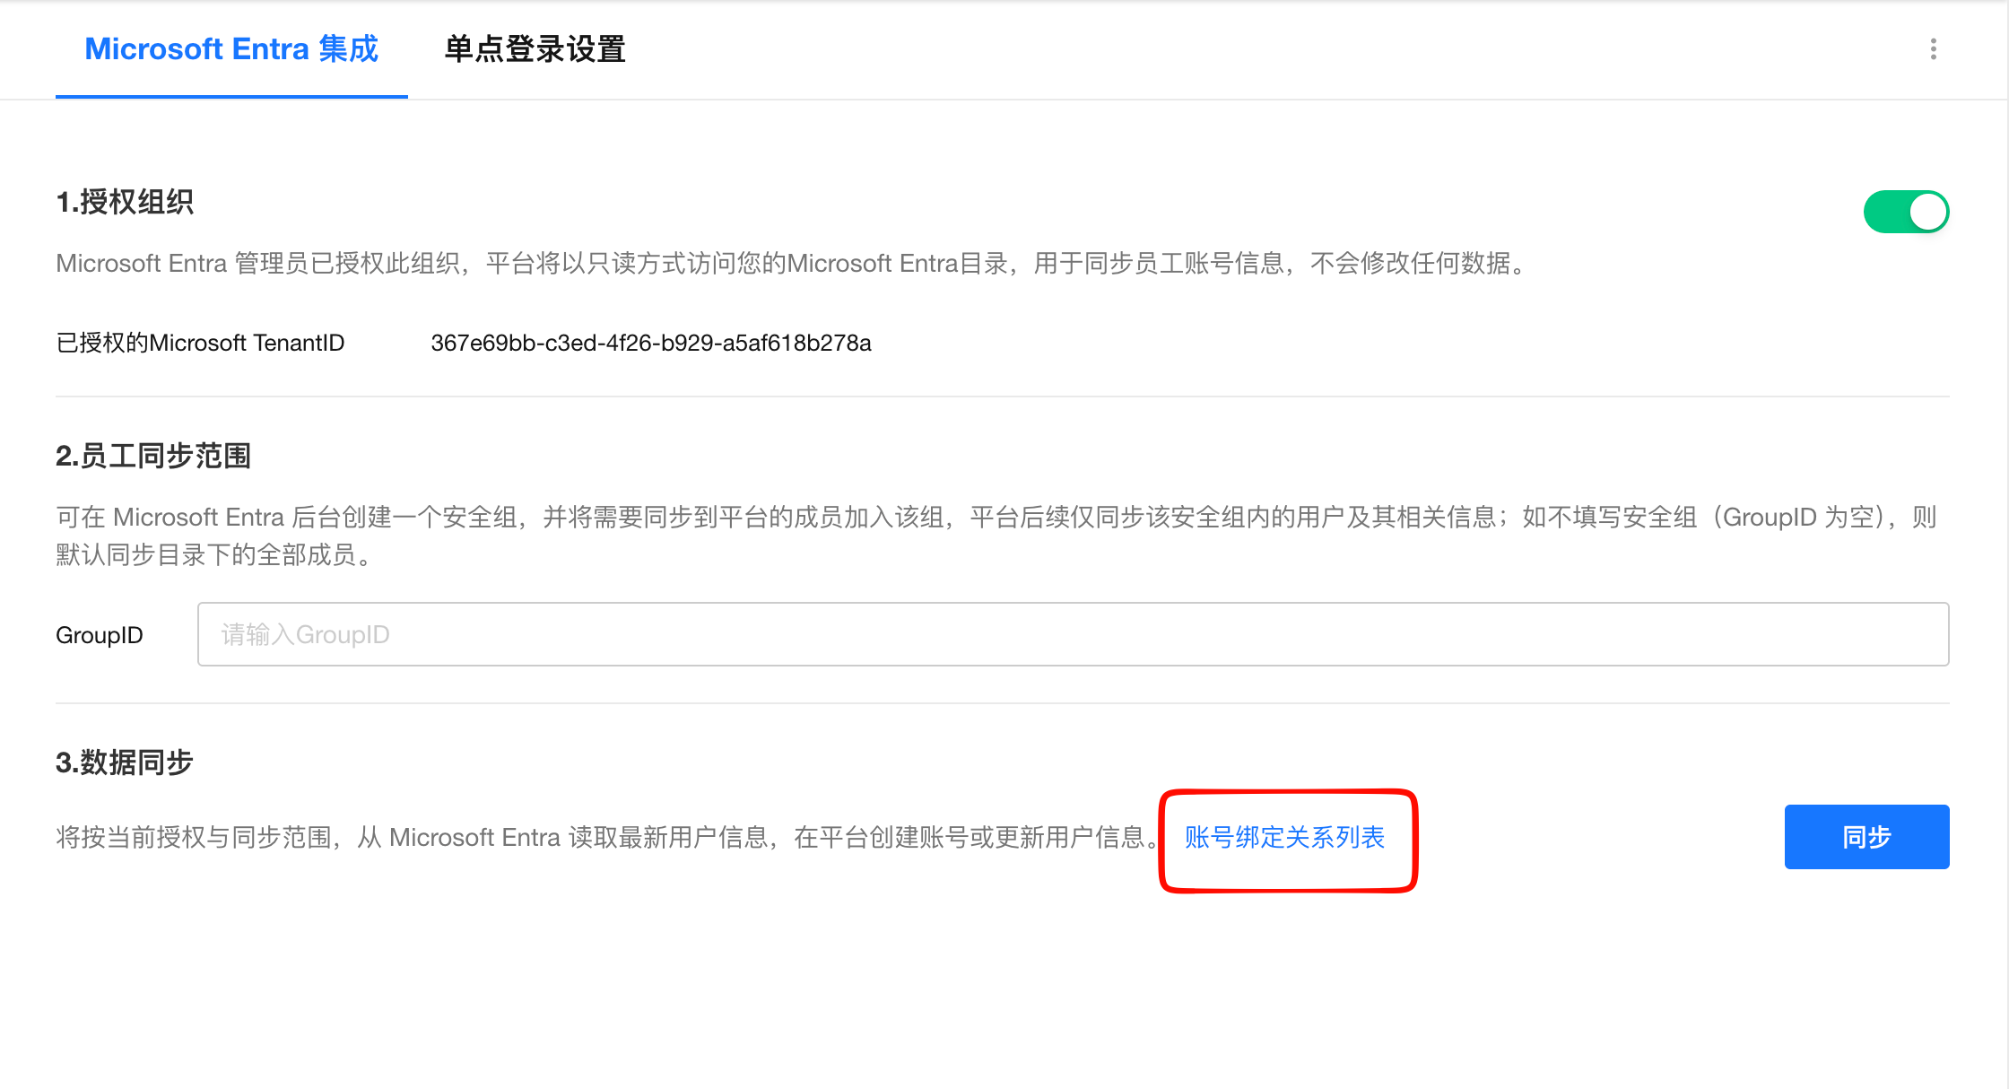
Task: Click the 2.员工同步范围 section heading
Action: coord(153,456)
